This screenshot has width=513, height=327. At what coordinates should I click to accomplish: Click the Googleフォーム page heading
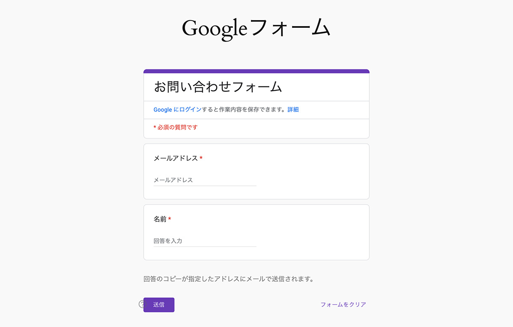256,28
